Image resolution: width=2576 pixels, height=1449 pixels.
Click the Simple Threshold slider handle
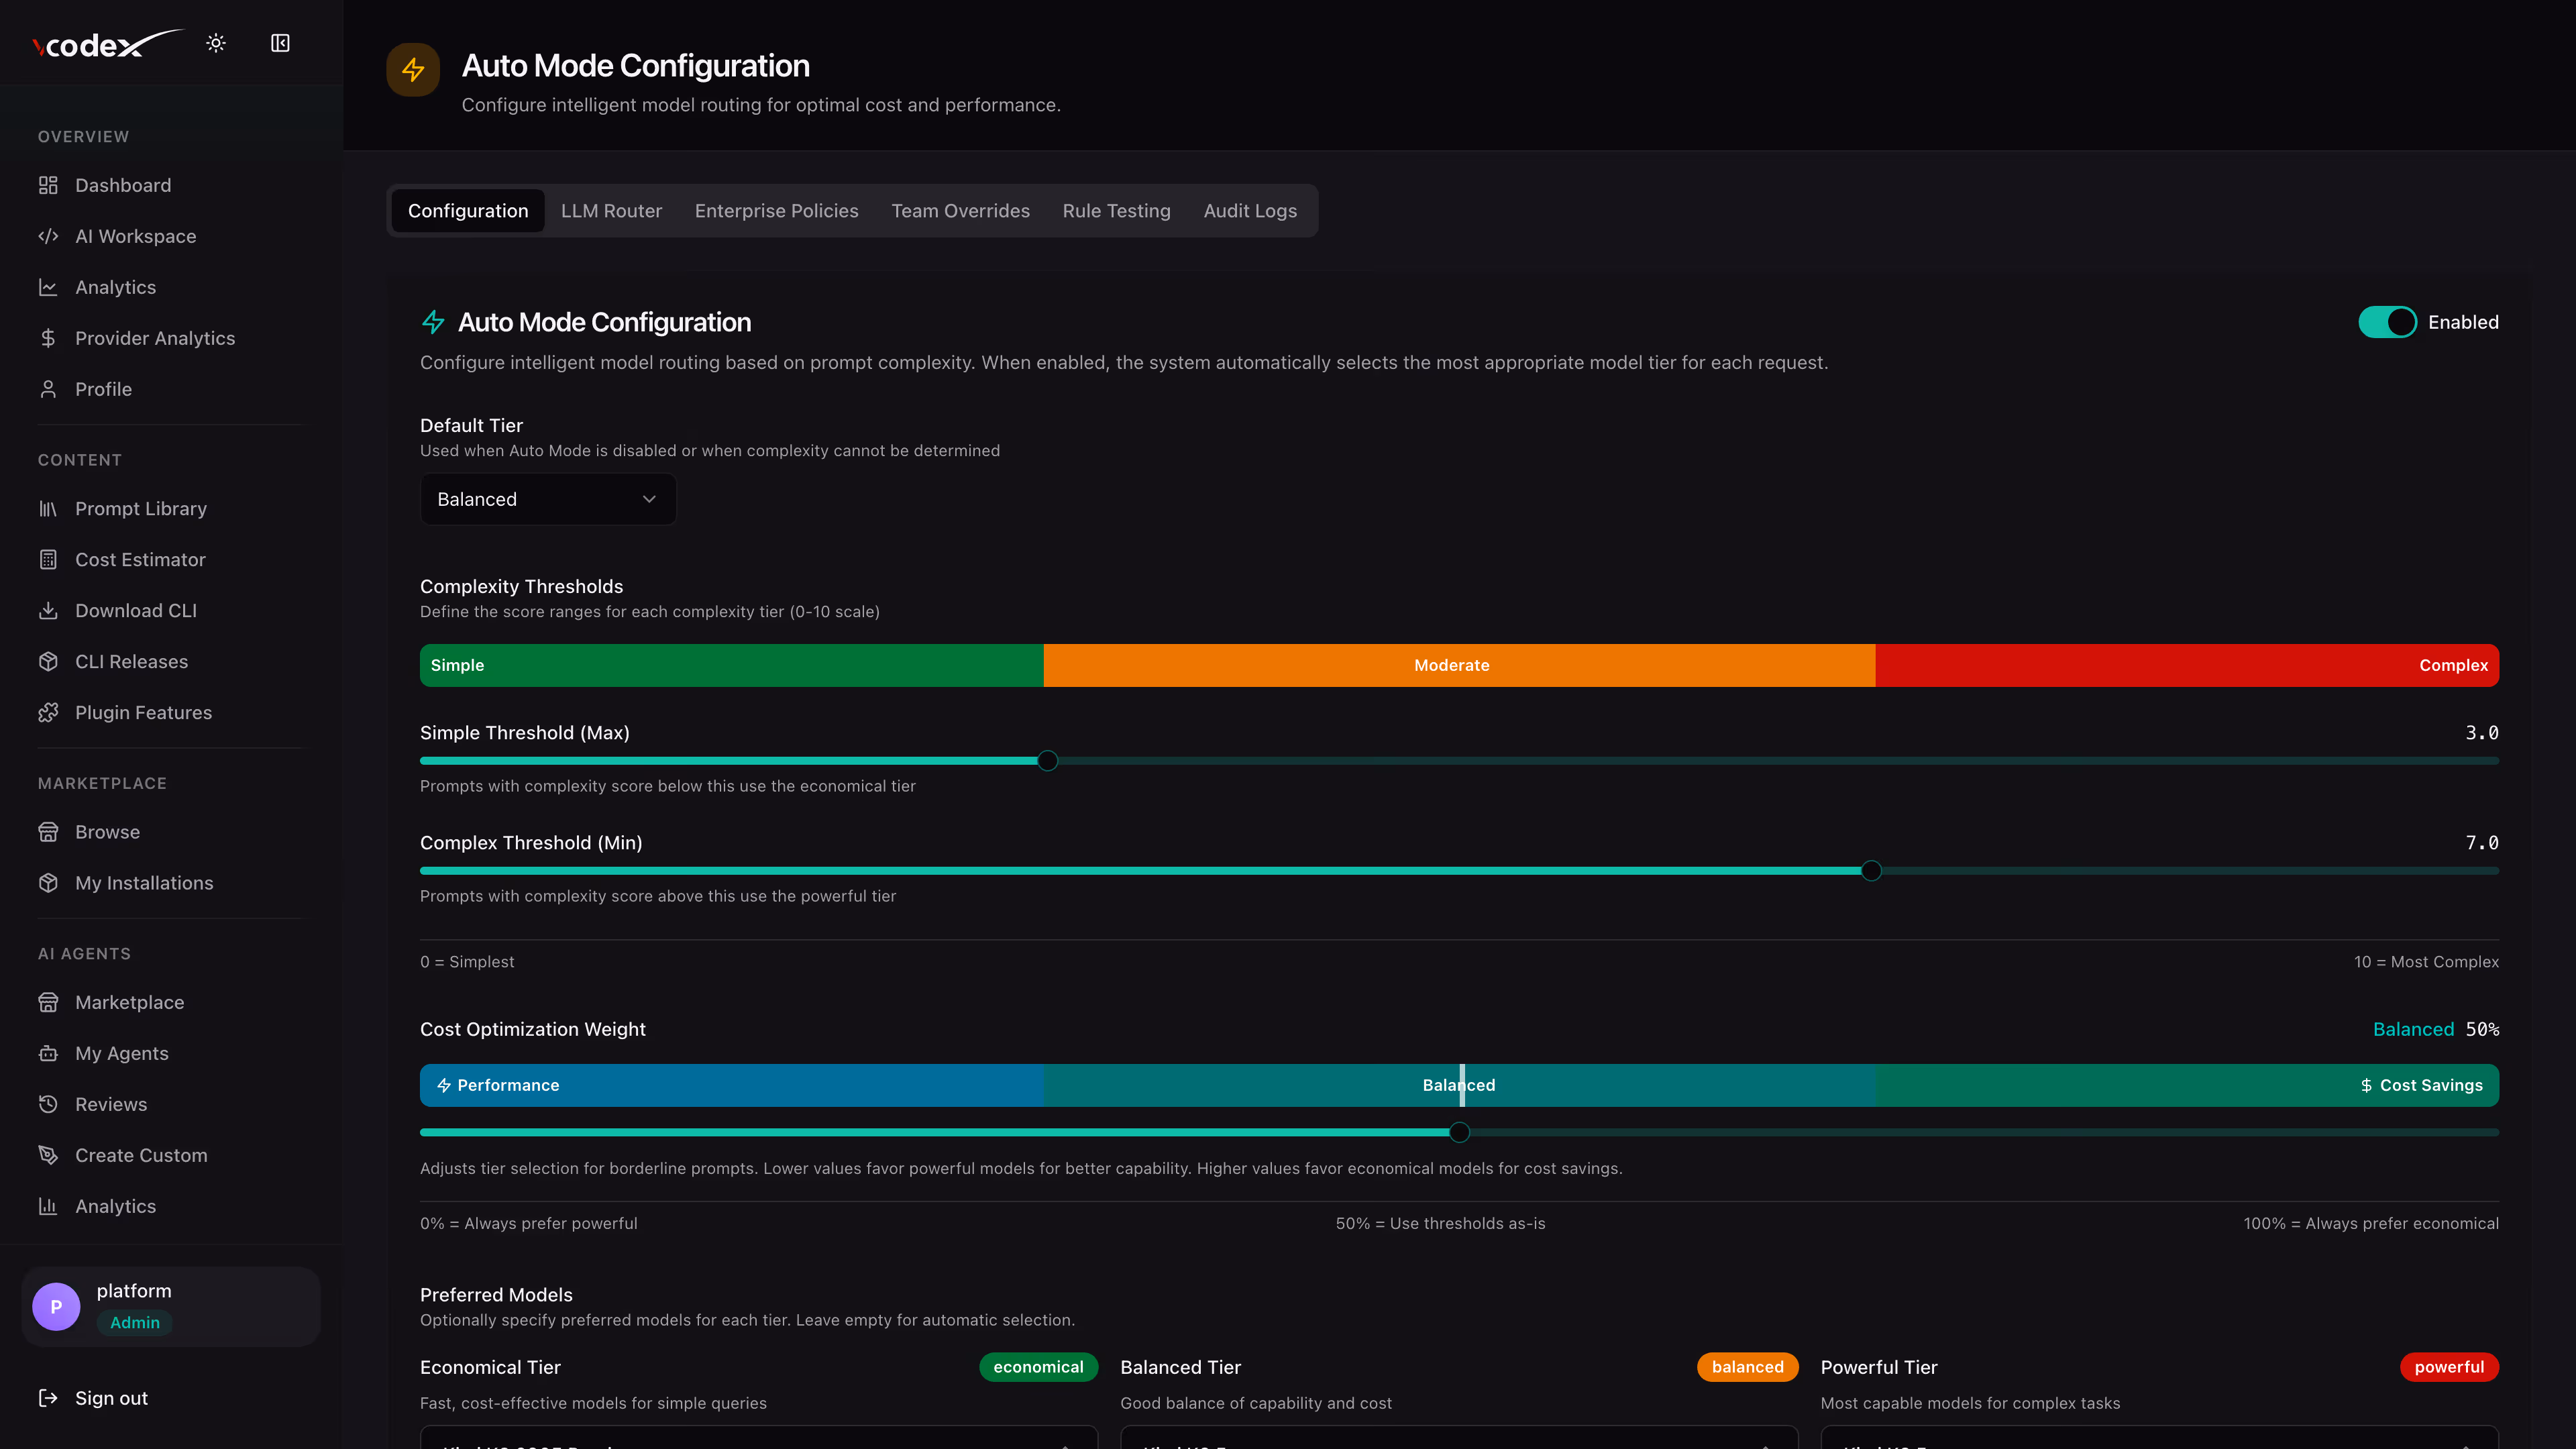pyautogui.click(x=1047, y=761)
